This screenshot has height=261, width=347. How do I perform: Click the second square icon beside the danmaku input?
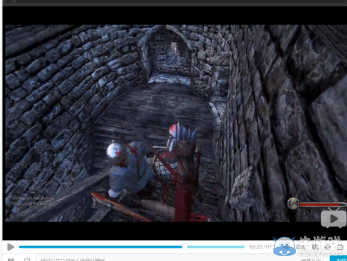coord(27,259)
